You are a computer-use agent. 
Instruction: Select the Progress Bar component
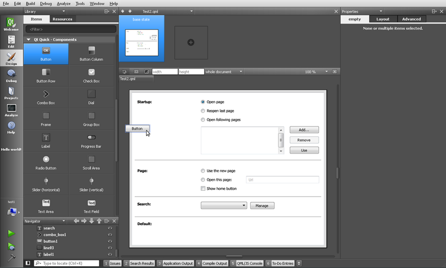click(91, 141)
